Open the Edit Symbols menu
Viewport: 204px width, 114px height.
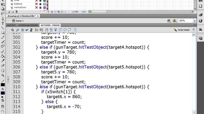[174, 21]
